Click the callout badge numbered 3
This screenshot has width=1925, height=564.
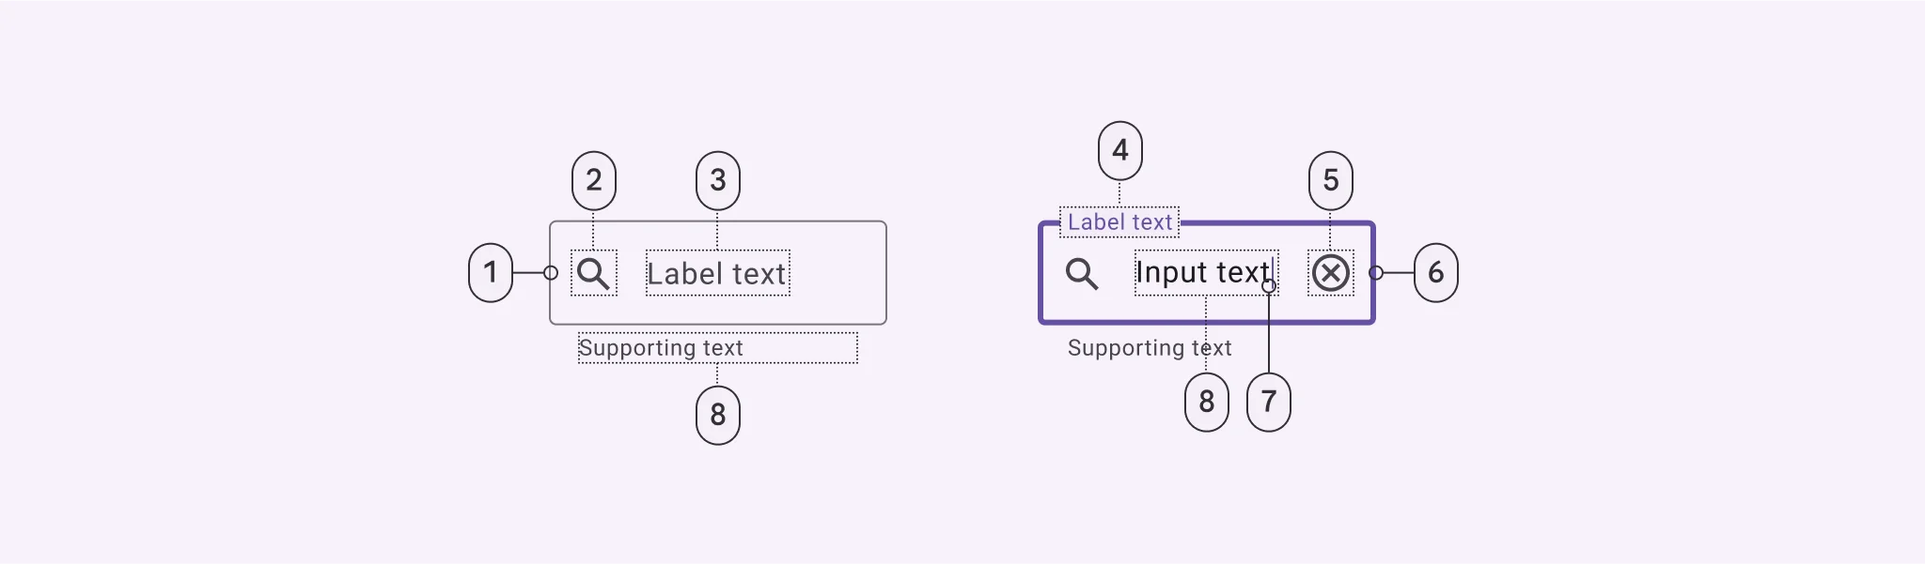(x=718, y=180)
